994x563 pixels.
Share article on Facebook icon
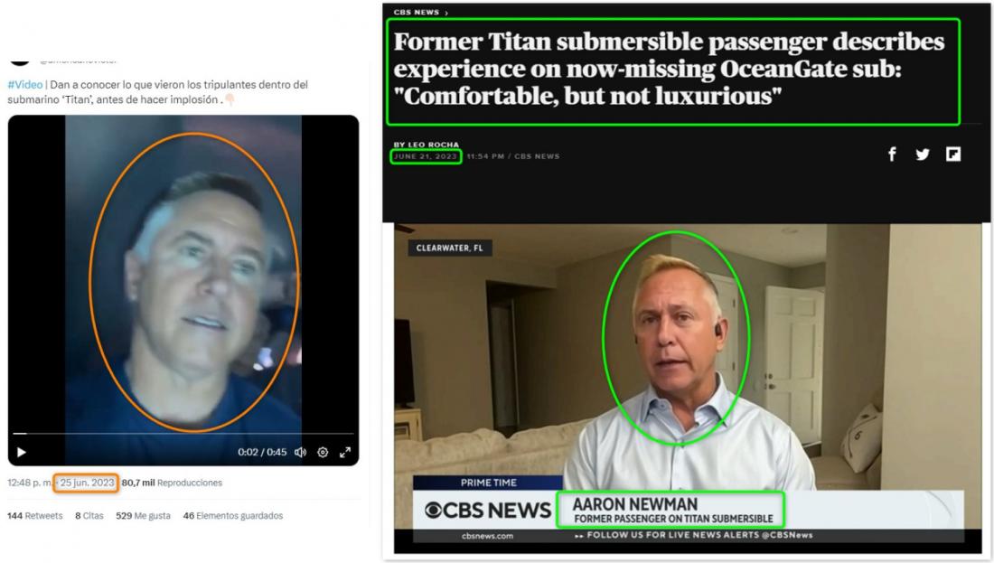coord(892,154)
